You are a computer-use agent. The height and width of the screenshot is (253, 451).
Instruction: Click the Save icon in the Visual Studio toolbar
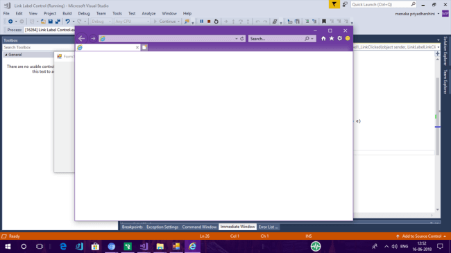pos(51,21)
